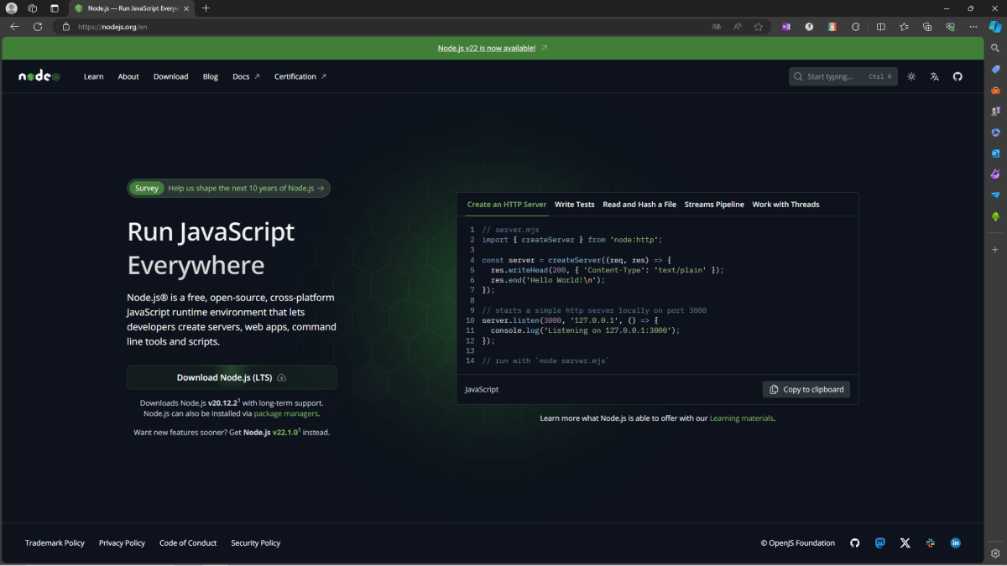Viewport: 1007px width, 566px height.
Task: Open the browser extensions puzzle icon
Action: (856, 27)
